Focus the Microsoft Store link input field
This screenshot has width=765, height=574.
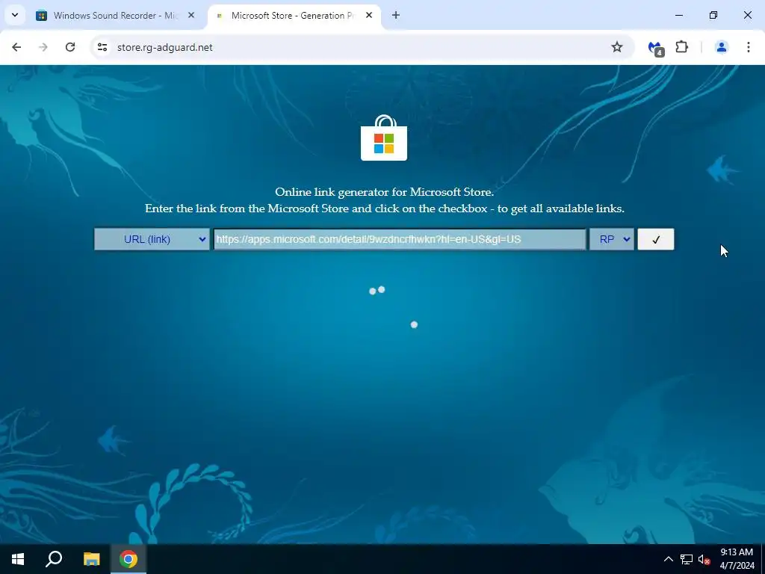click(400, 239)
